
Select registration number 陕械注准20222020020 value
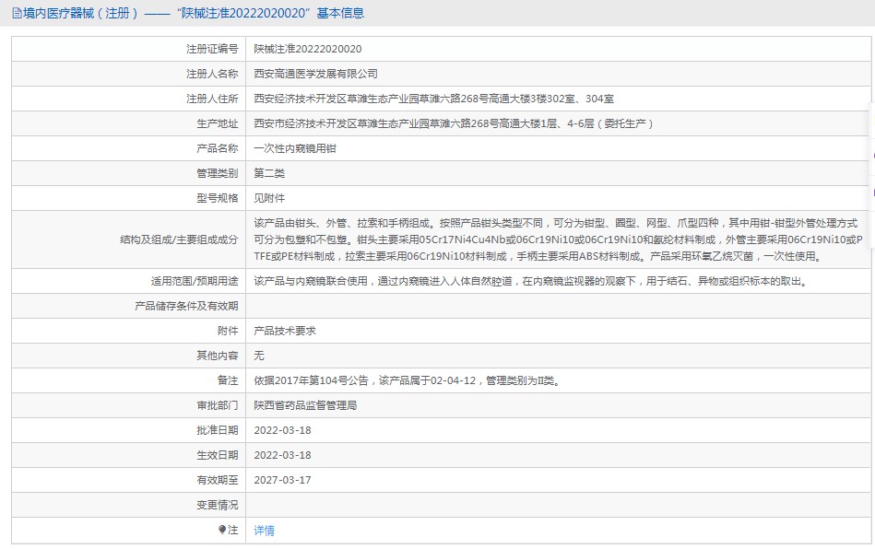307,49
